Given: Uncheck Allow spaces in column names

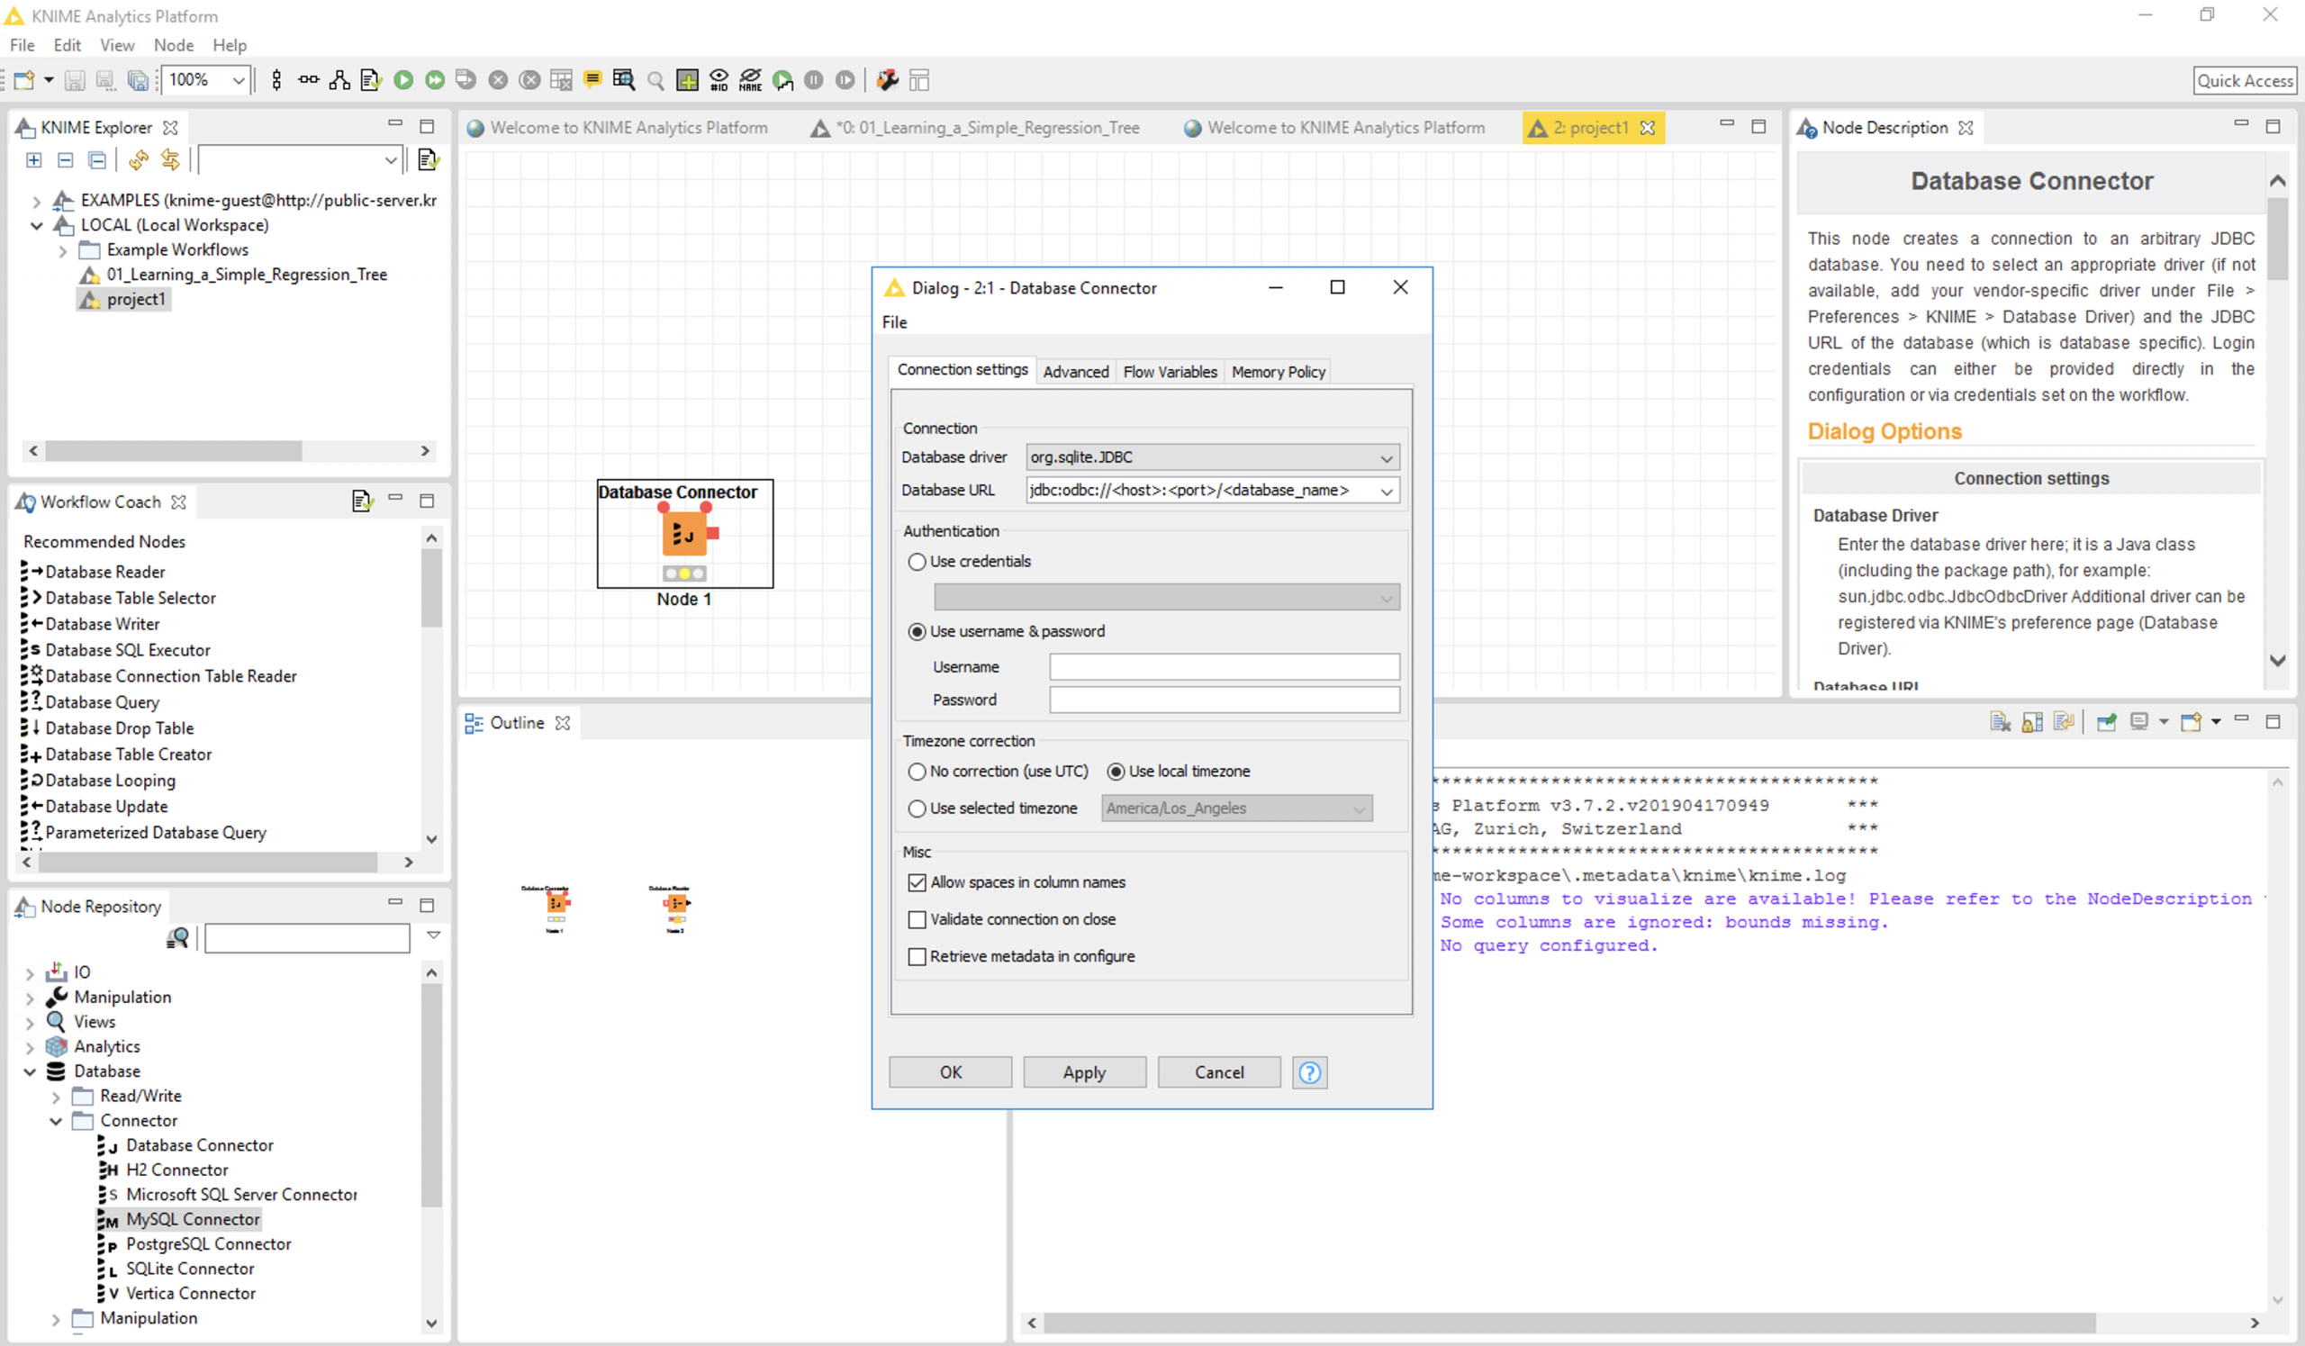Looking at the screenshot, I should [917, 882].
